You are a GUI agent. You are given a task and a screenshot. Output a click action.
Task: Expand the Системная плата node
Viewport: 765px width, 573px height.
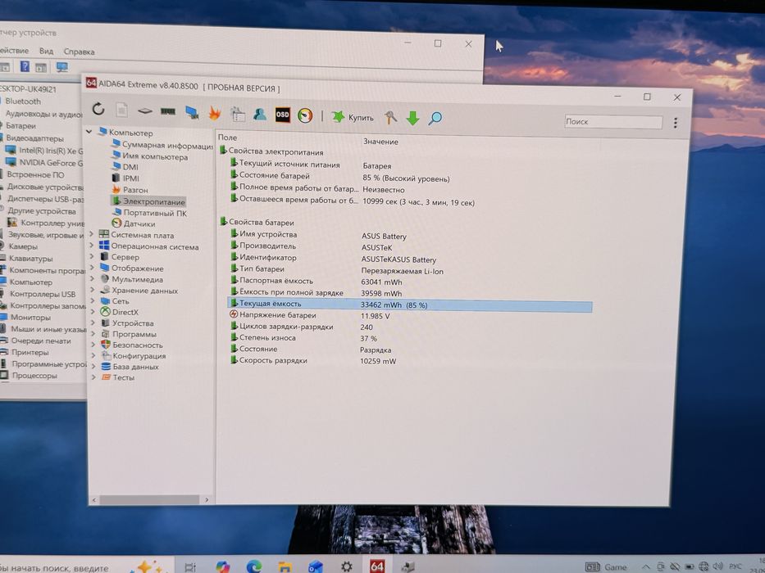[92, 234]
